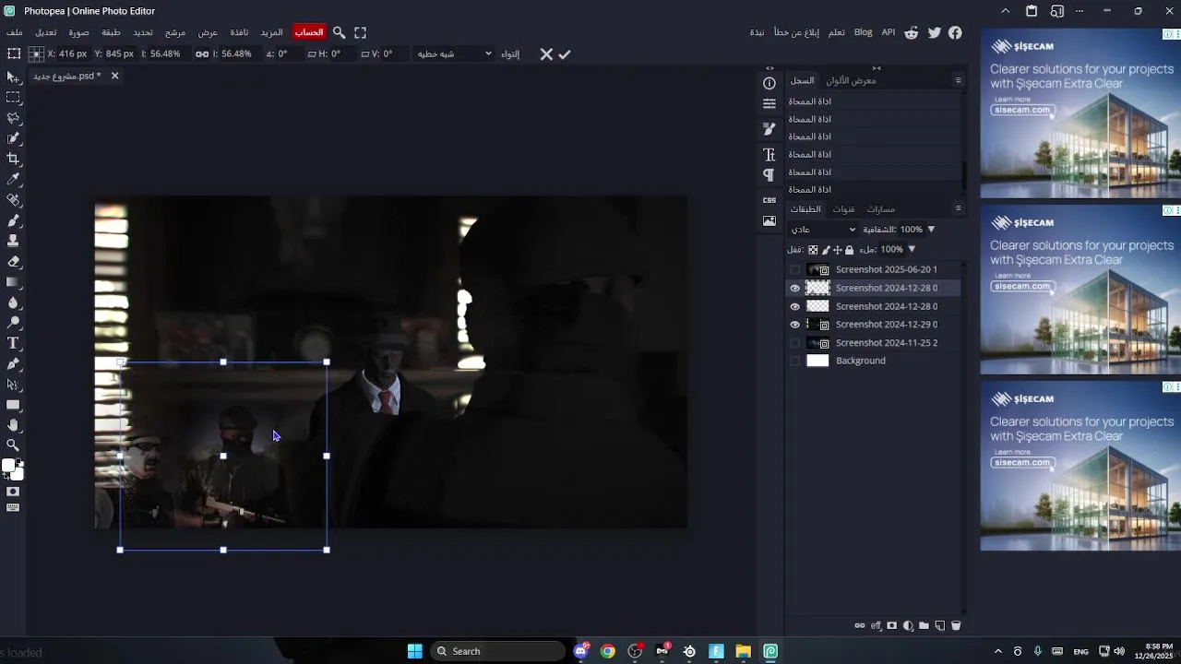Select the Eyedropper tool
This screenshot has height=664, width=1181.
13,179
